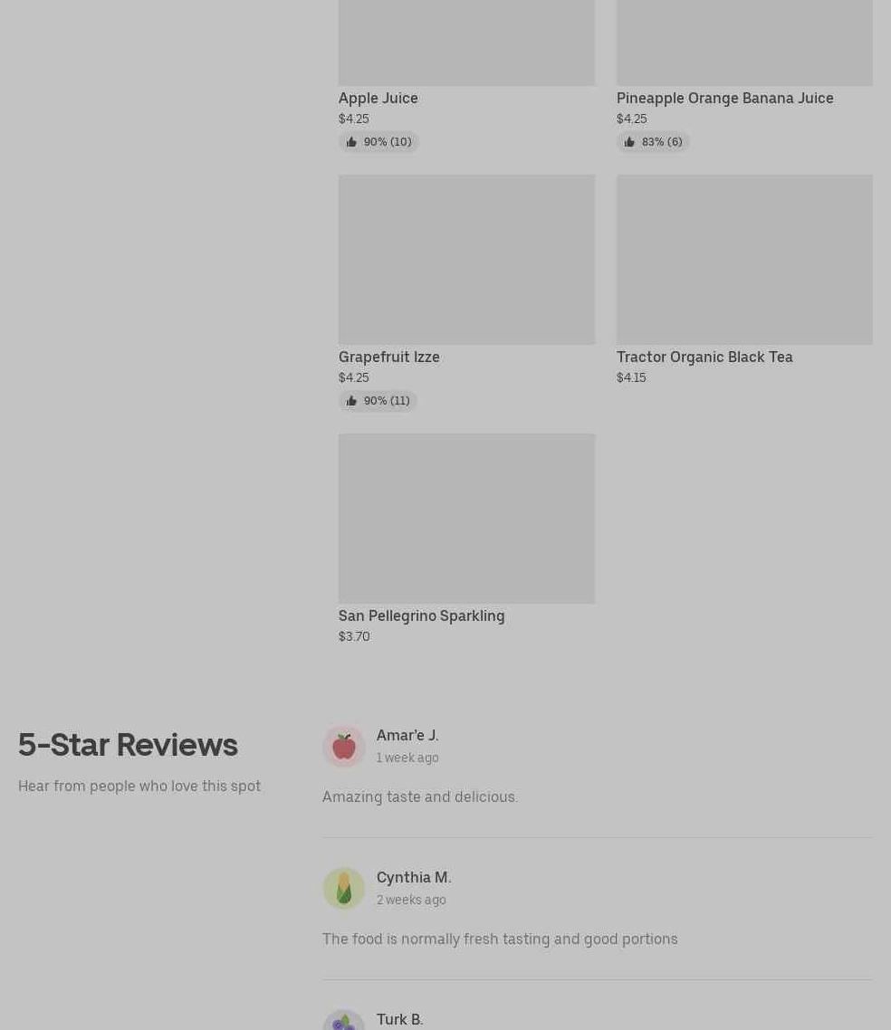Viewport: 891px width, 1030px height.
Task: Click thumbs-up icon on Pineapple Orange Banana Juice
Action: pos(629,142)
